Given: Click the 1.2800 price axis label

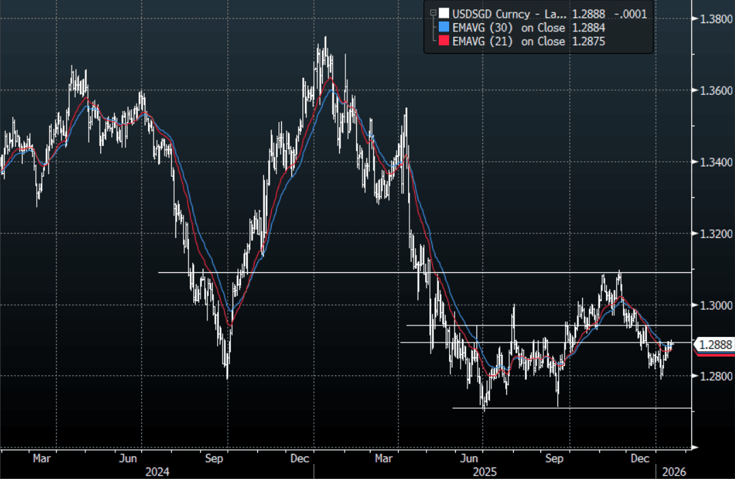Looking at the screenshot, I should coord(716,376).
